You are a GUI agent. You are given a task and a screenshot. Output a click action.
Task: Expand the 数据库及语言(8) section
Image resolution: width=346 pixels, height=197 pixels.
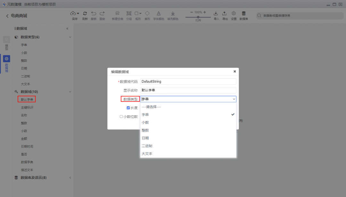[70, 178]
